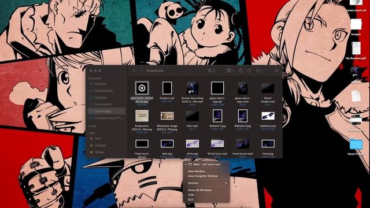Select the glass-batch-logo.gif file
The width and height of the screenshot is (370, 208).
point(217,88)
